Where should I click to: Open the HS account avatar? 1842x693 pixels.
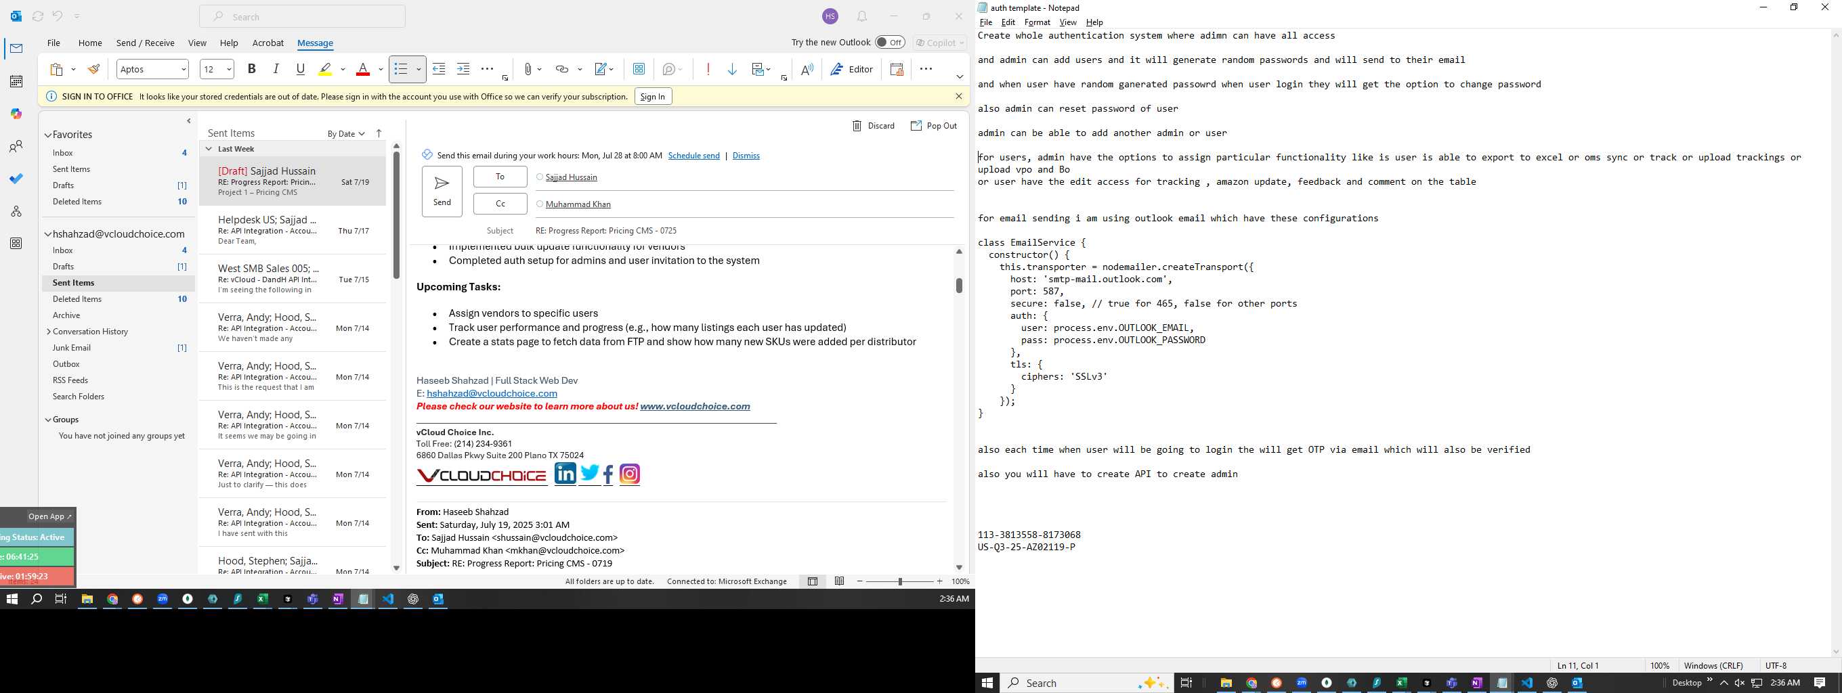830,16
